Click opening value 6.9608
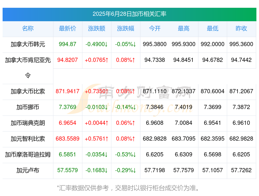259x196 pixels. [x=155, y=123]
